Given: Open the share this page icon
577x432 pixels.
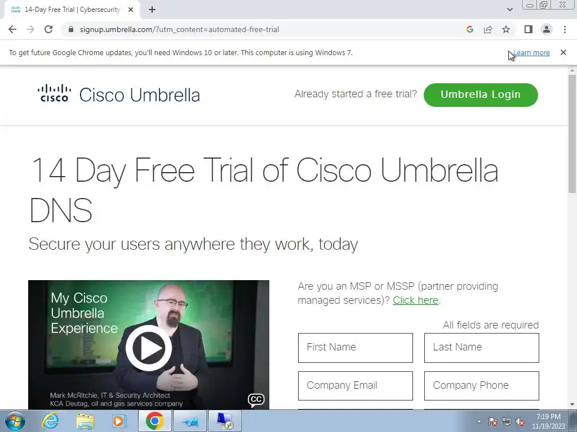Looking at the screenshot, I should (488, 29).
